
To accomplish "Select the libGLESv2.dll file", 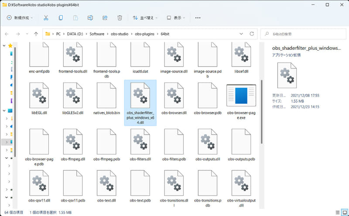I will (73, 99).
